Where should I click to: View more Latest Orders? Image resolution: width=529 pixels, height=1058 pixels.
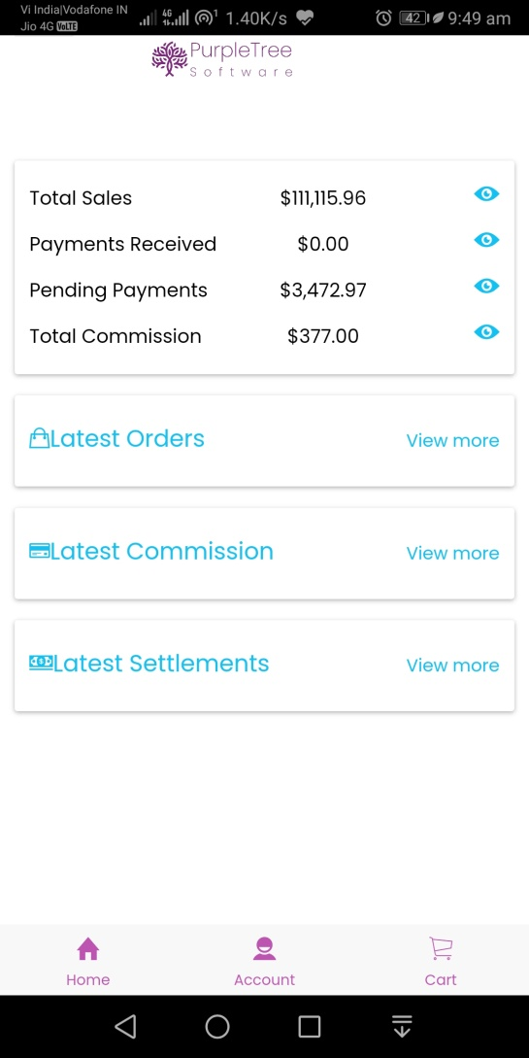tap(453, 441)
